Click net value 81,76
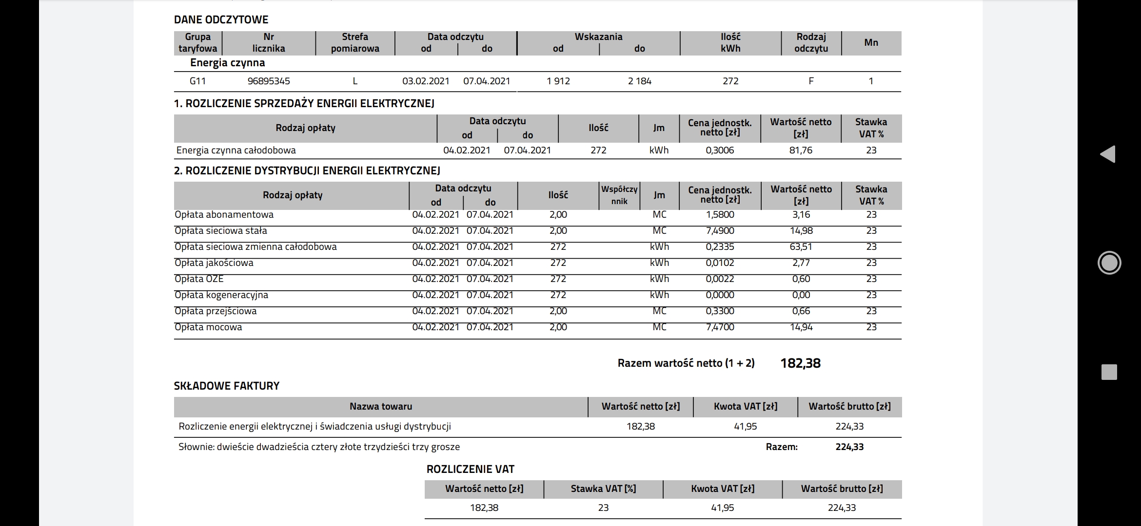 (x=801, y=150)
